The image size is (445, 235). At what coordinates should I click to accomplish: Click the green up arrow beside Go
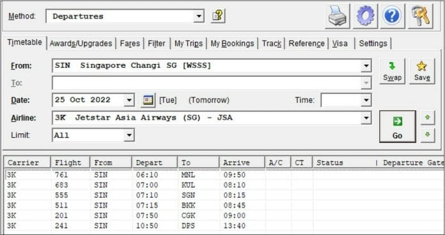(427, 118)
